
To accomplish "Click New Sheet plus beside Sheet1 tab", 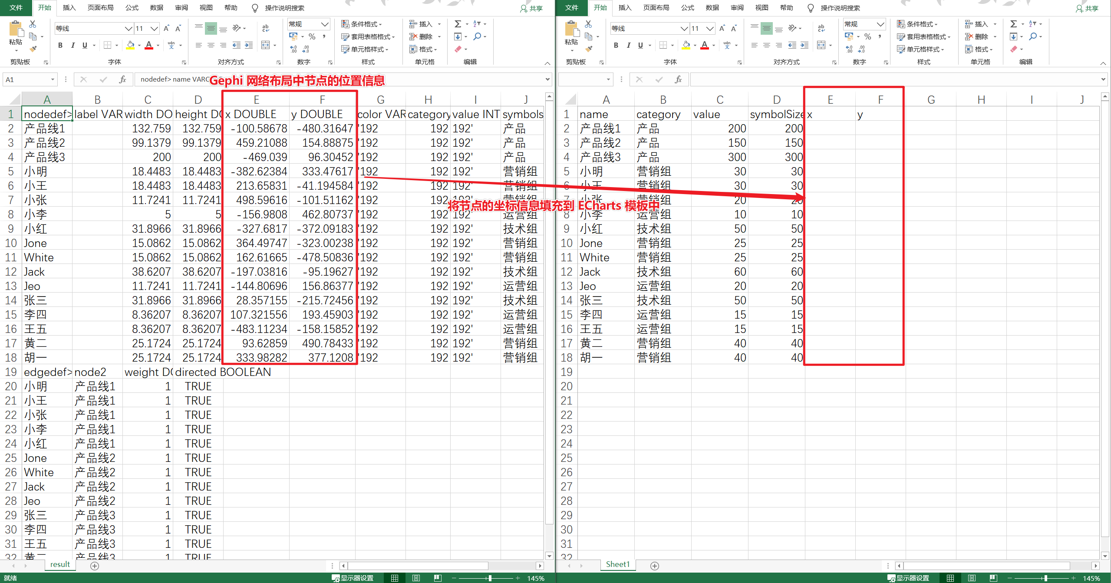I will tap(655, 566).
